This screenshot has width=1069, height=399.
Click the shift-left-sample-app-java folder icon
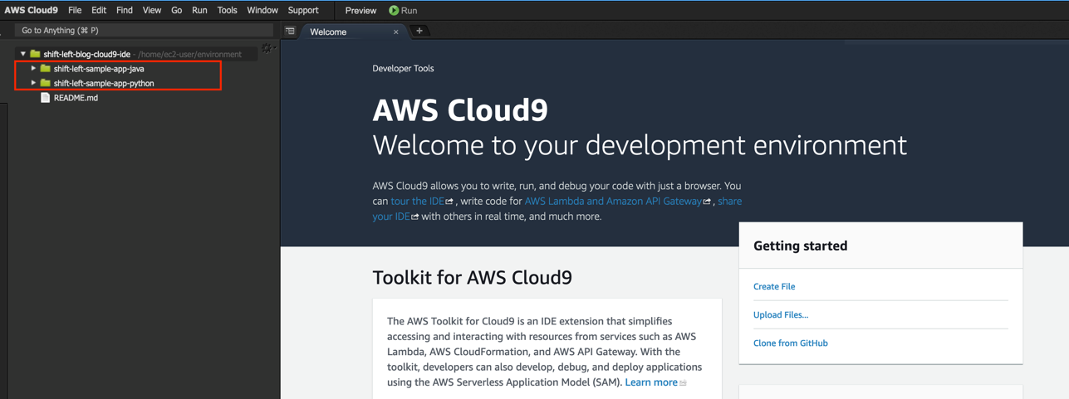pos(46,69)
